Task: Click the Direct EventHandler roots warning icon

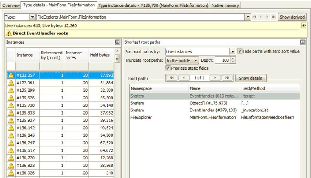Action: pyautogui.click(x=8, y=33)
